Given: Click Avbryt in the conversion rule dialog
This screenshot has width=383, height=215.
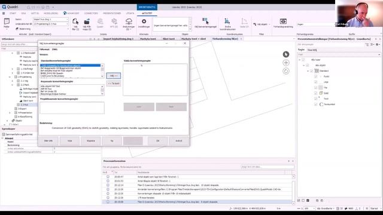Looking at the screenshot, I should coord(179,141).
